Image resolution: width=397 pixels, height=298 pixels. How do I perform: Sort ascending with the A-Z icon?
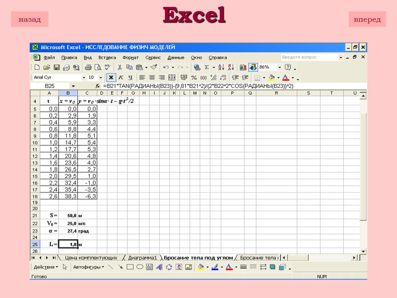click(221, 67)
